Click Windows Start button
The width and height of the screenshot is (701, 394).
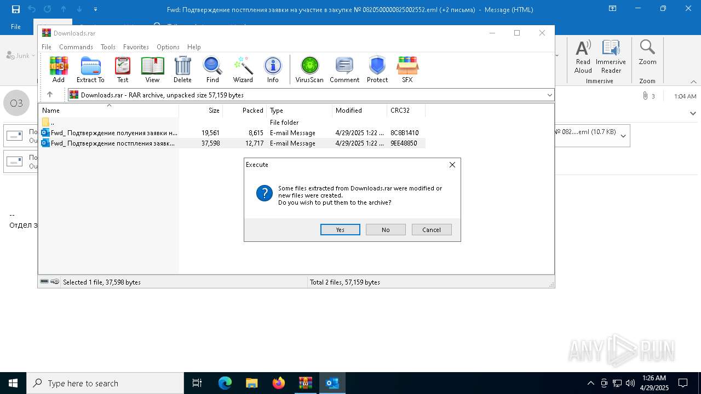pyautogui.click(x=13, y=383)
